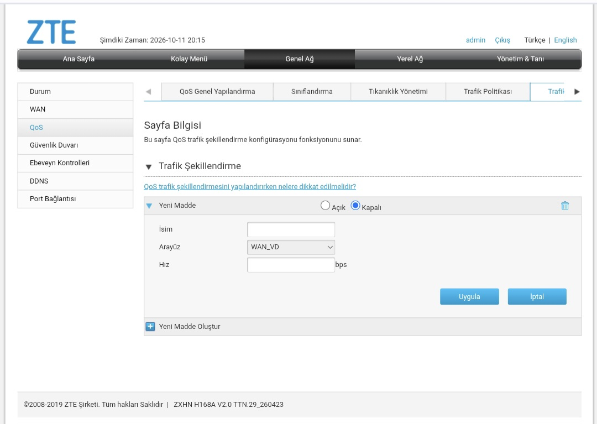
Task: Select the Türkçe language option
Action: pyautogui.click(x=535, y=40)
